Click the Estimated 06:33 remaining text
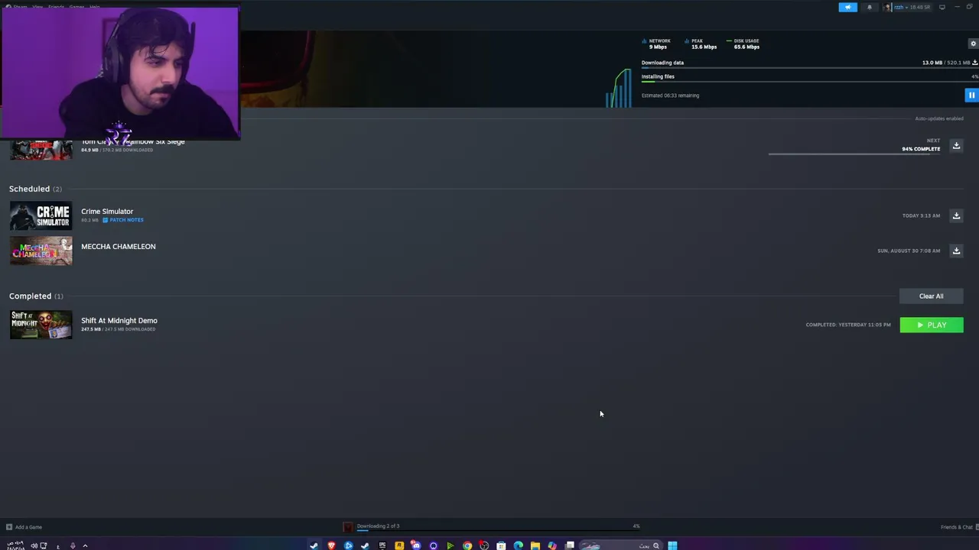 (x=670, y=95)
